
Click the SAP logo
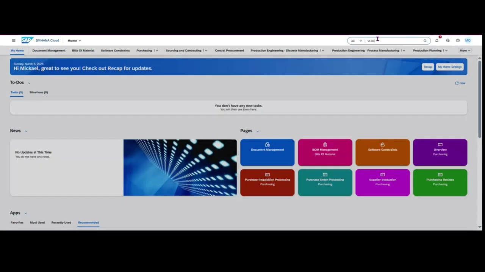27,40
